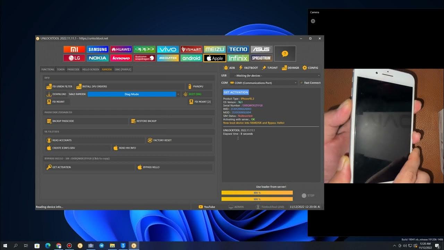This screenshot has height=250, width=444.
Task: Click the FIX MOUNT [2] button
Action: coord(200,102)
